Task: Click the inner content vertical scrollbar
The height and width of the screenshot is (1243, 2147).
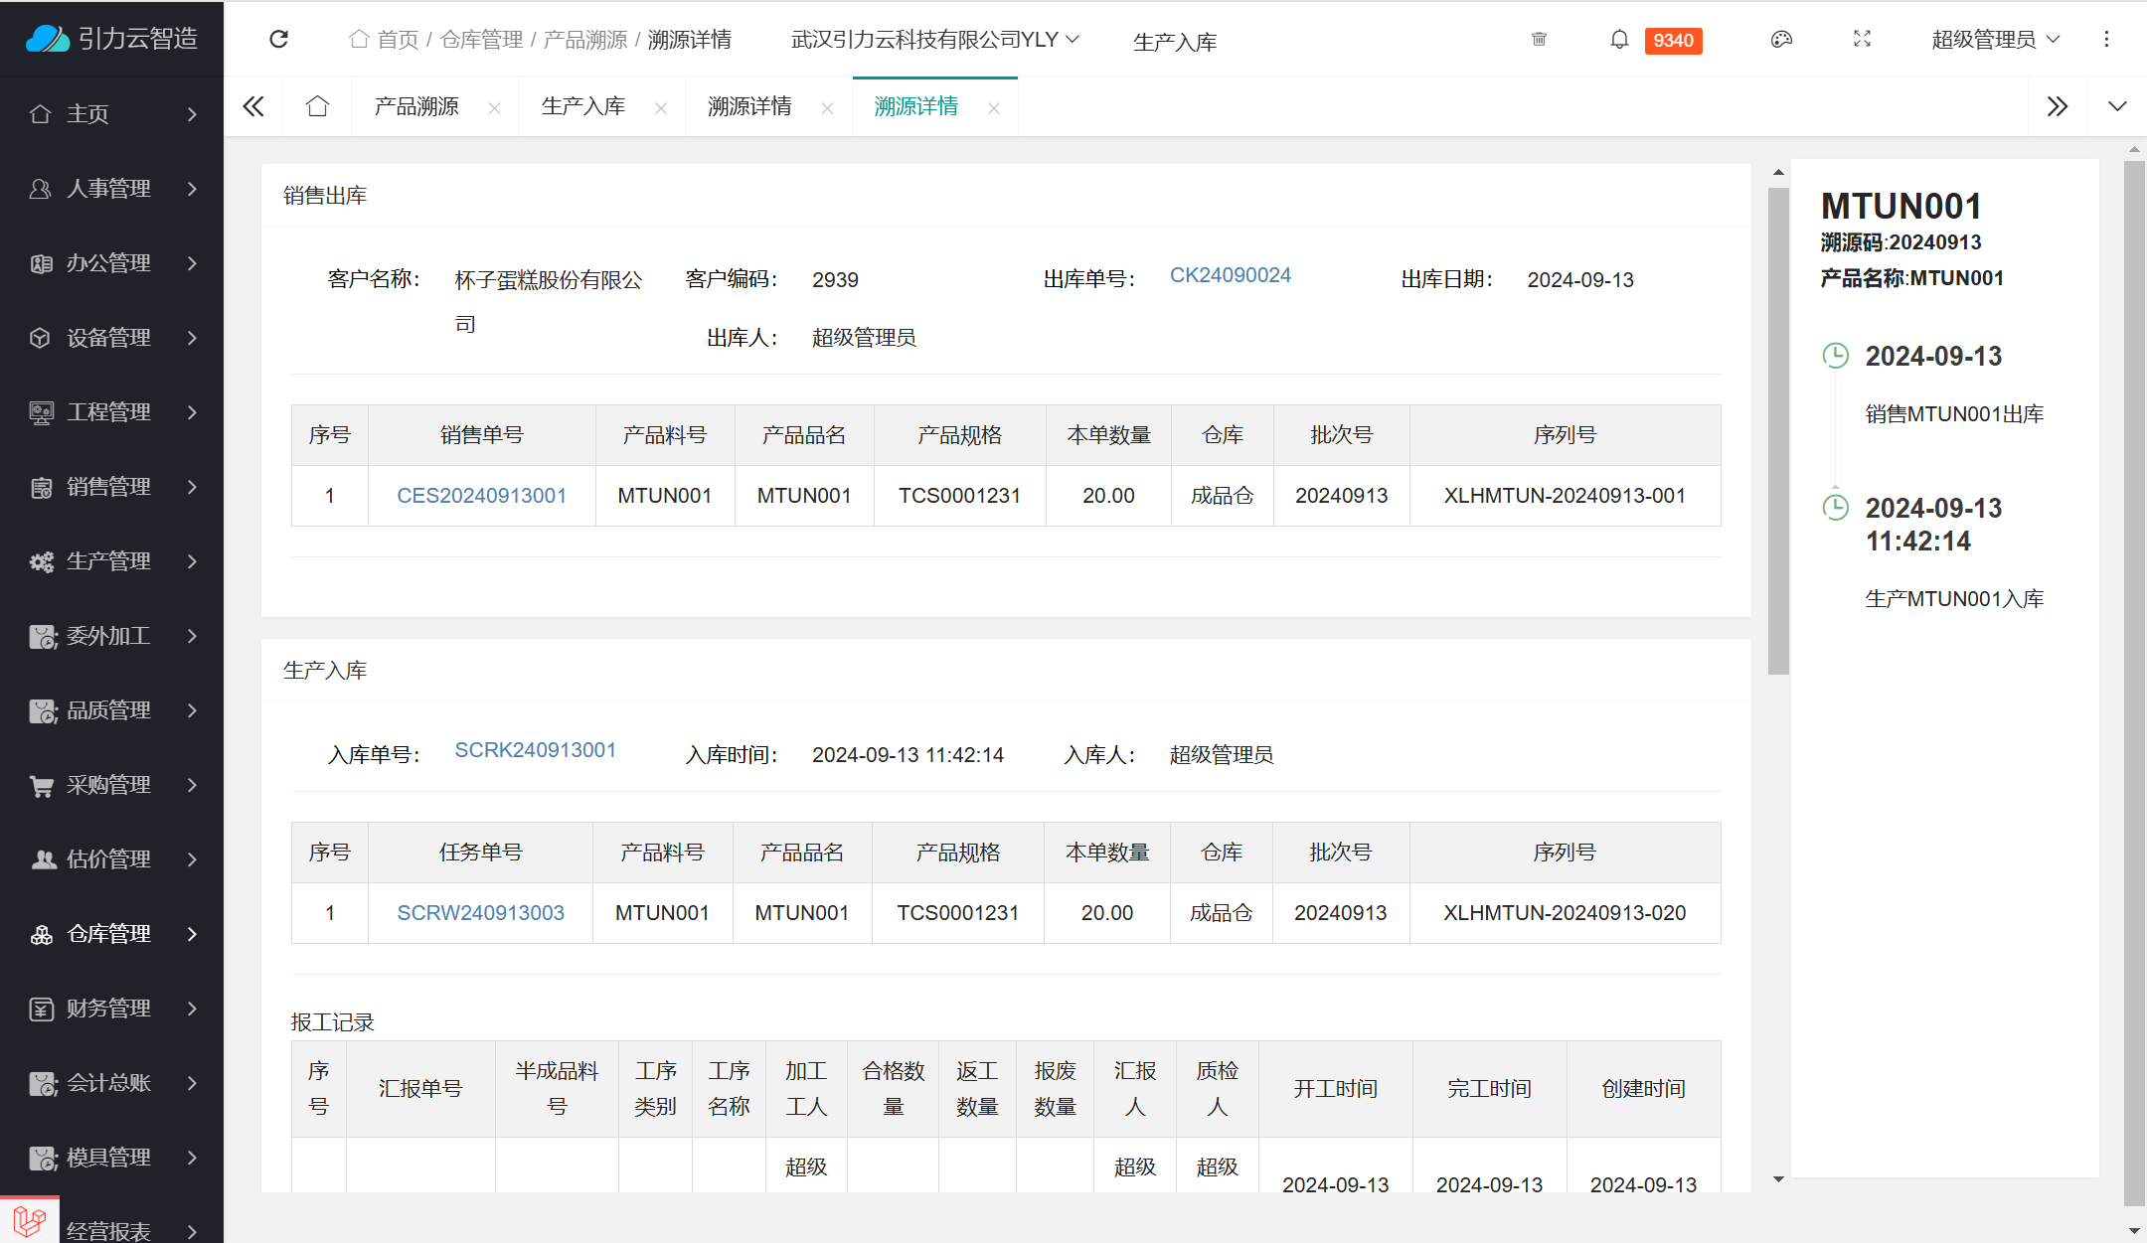Action: click(x=1778, y=427)
